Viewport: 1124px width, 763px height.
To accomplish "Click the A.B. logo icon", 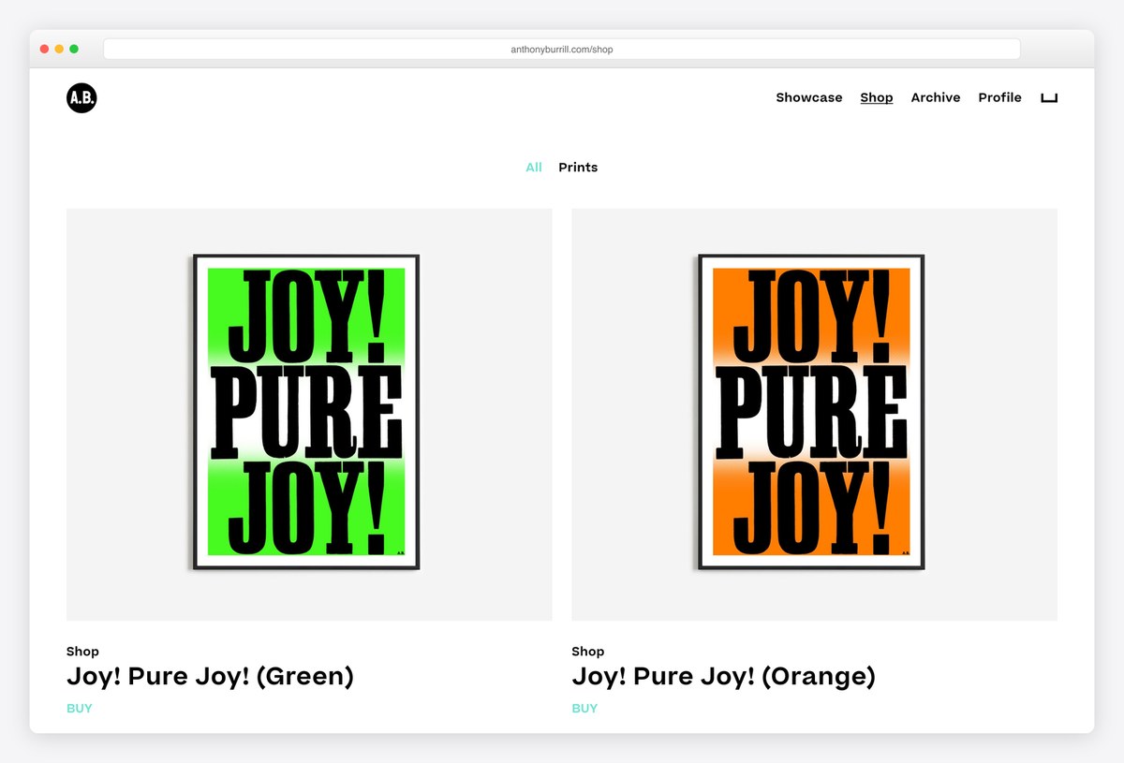I will pos(81,97).
